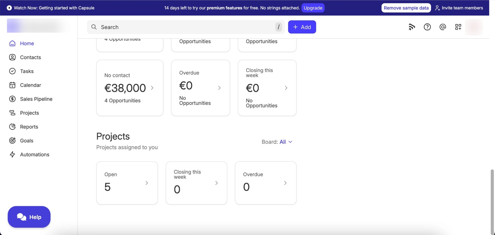The height and width of the screenshot is (235, 495).
Task: Go to Contacts menu label
Action: click(30, 57)
